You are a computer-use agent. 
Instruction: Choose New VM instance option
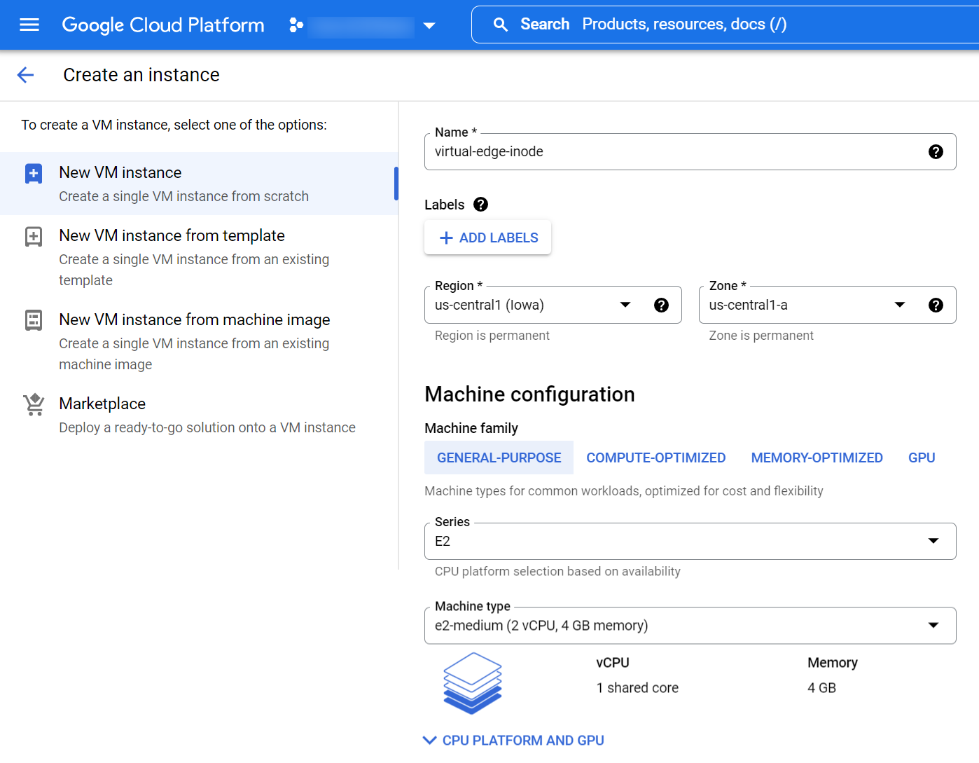click(199, 184)
